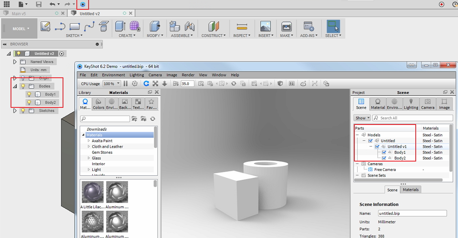
Task: Expand Named Views in the Fusion browser
Action: pos(15,61)
